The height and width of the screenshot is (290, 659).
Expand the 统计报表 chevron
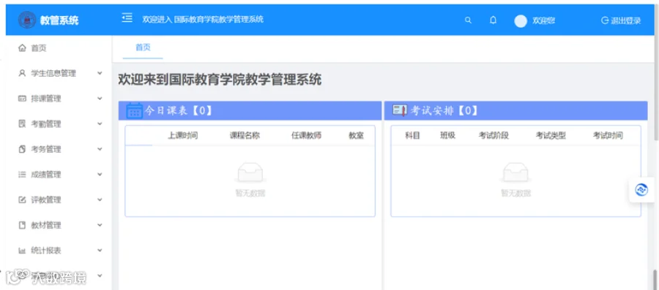(100, 251)
